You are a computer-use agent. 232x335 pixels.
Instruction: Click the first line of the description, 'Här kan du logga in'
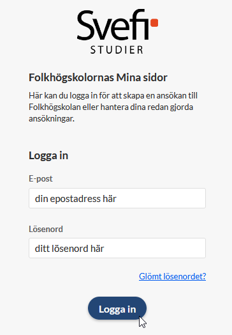tap(64, 95)
